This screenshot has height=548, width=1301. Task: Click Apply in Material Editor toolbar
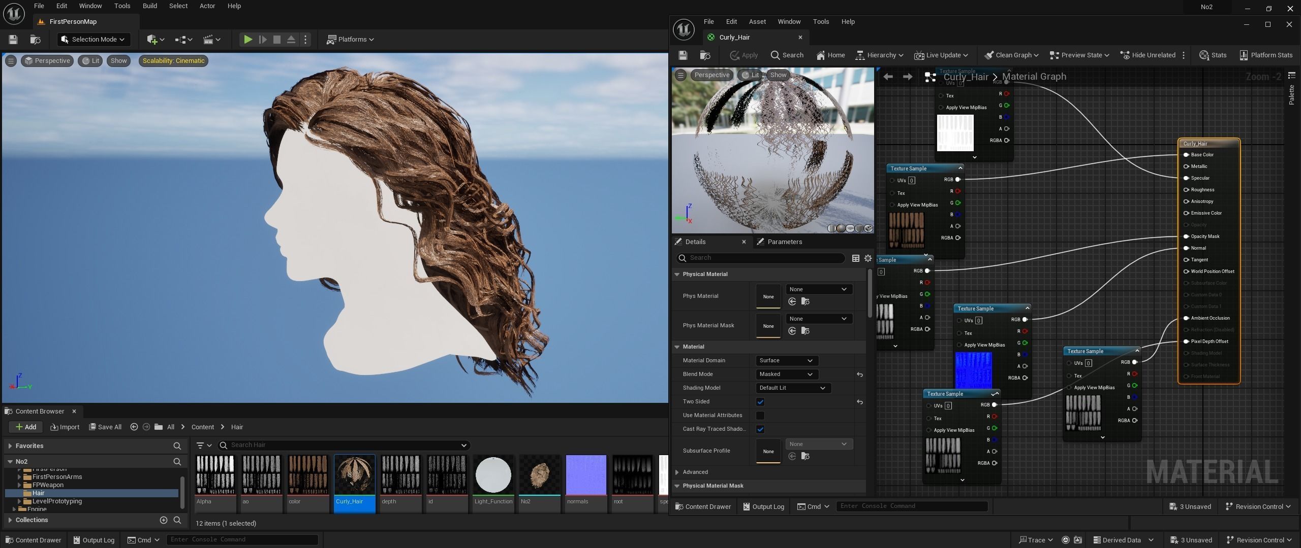(x=744, y=55)
